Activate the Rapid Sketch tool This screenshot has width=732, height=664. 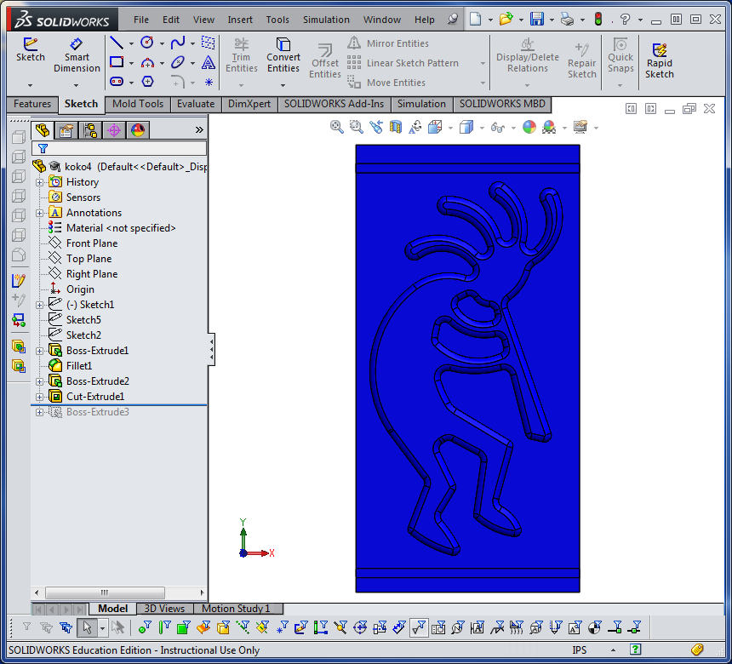(659, 61)
